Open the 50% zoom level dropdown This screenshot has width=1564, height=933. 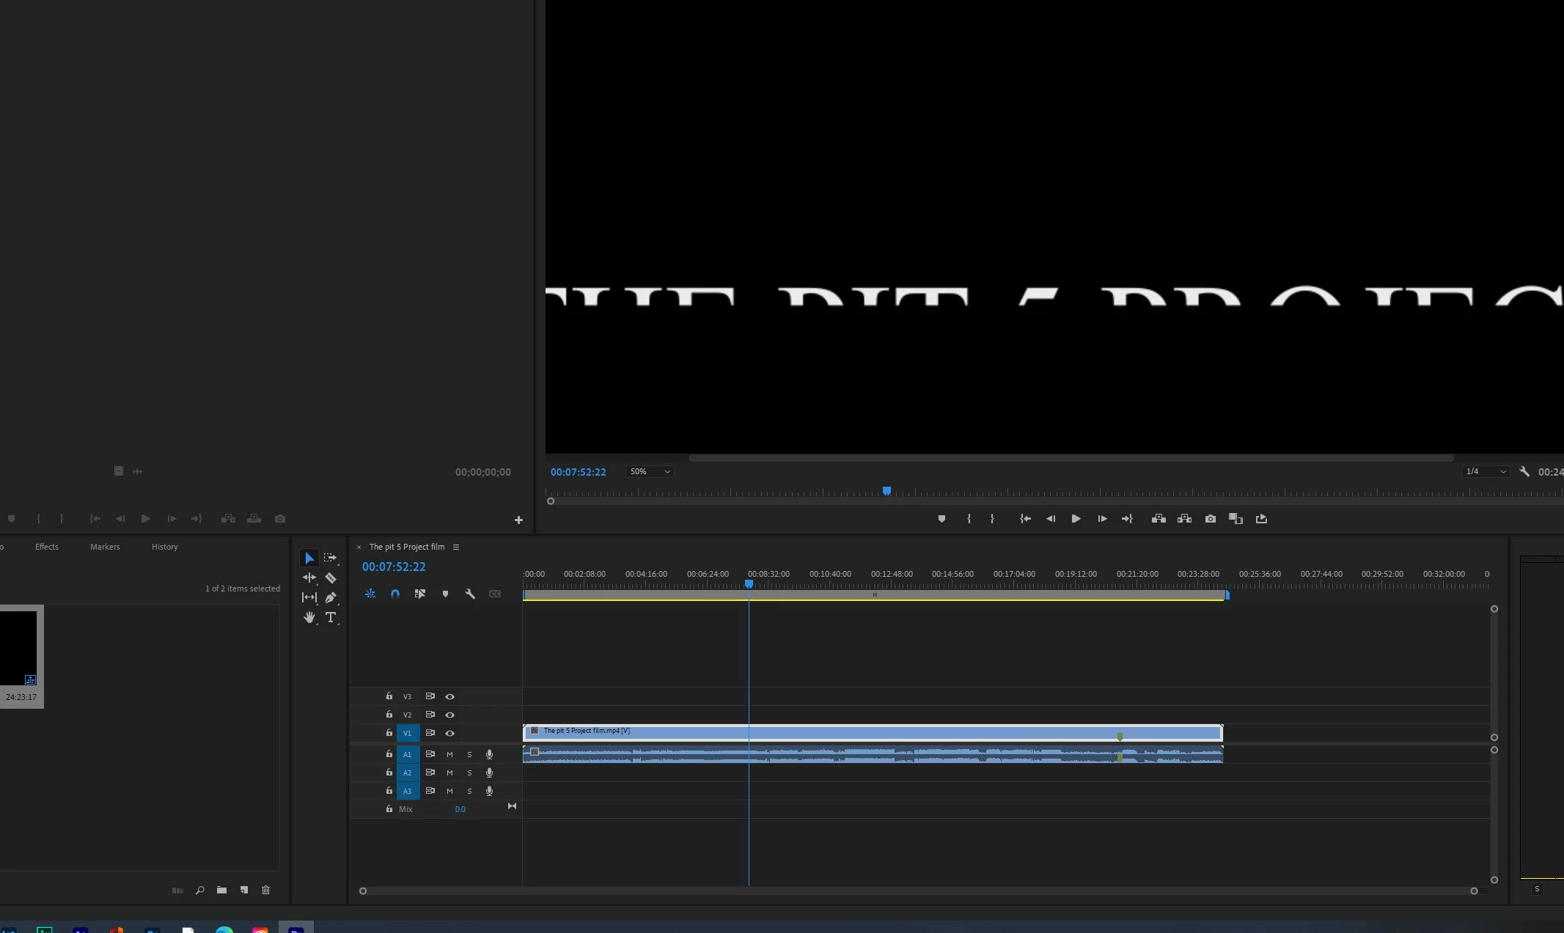click(x=650, y=472)
